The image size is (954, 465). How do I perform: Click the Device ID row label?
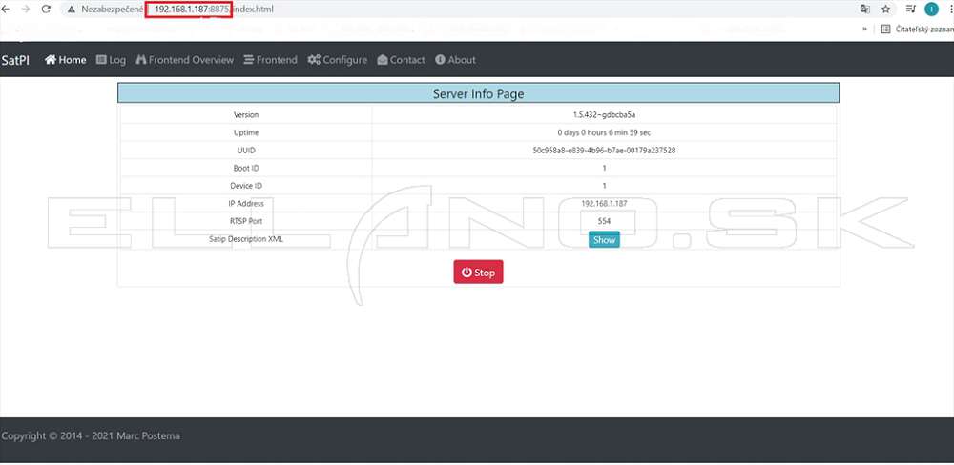tap(246, 186)
